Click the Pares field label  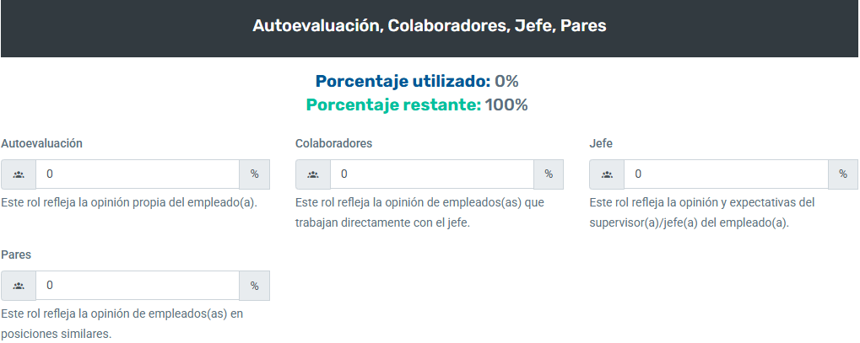pyautogui.click(x=16, y=255)
